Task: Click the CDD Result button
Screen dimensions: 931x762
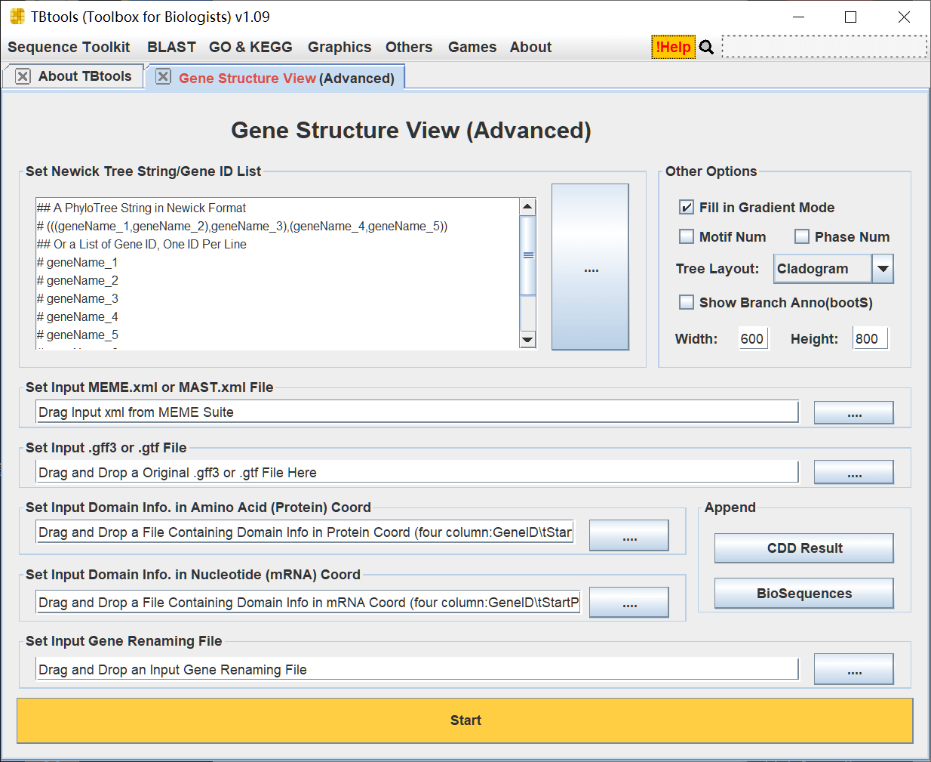Action: [x=804, y=548]
